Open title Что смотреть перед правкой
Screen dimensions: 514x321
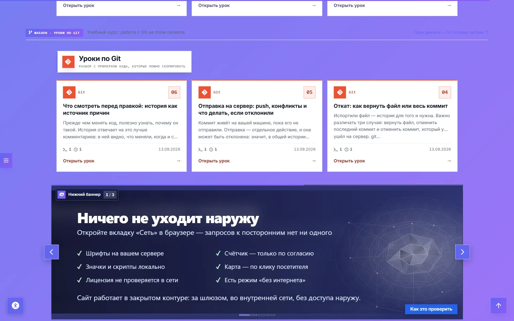(x=120, y=109)
